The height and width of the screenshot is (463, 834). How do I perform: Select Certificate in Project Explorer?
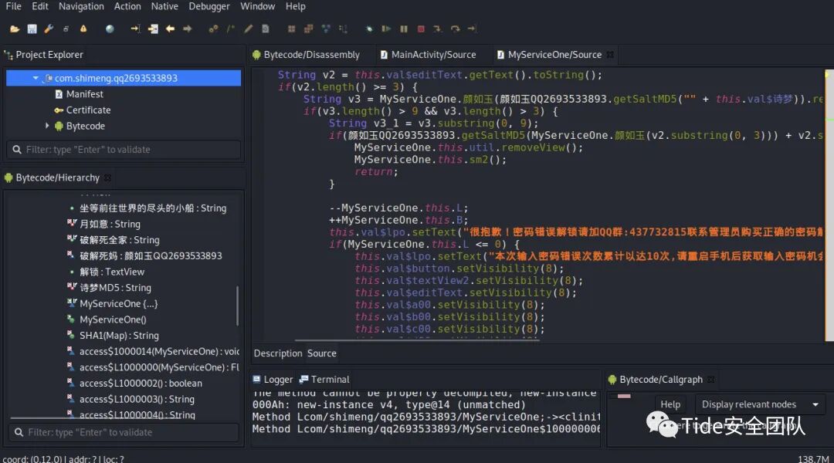[x=88, y=110]
